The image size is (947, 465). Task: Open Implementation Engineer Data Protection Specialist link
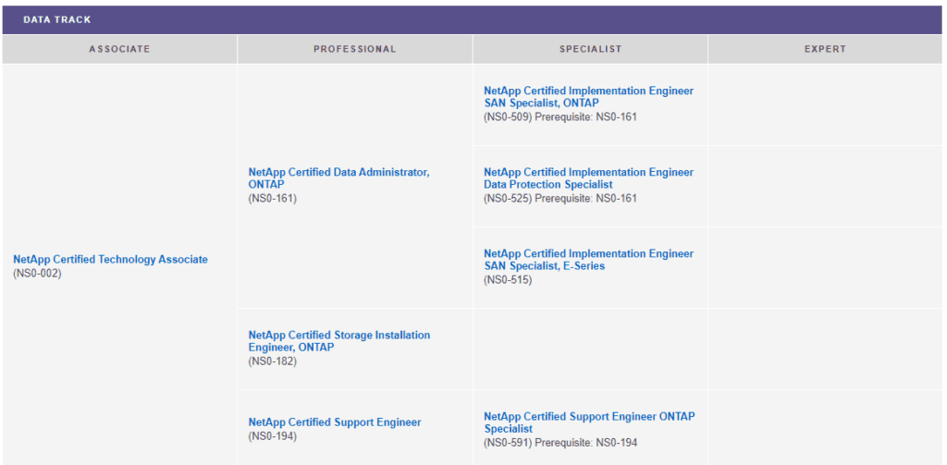(x=588, y=178)
